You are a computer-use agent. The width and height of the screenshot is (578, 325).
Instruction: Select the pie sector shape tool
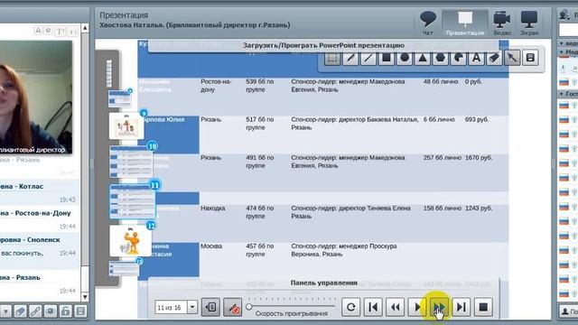tap(459, 58)
